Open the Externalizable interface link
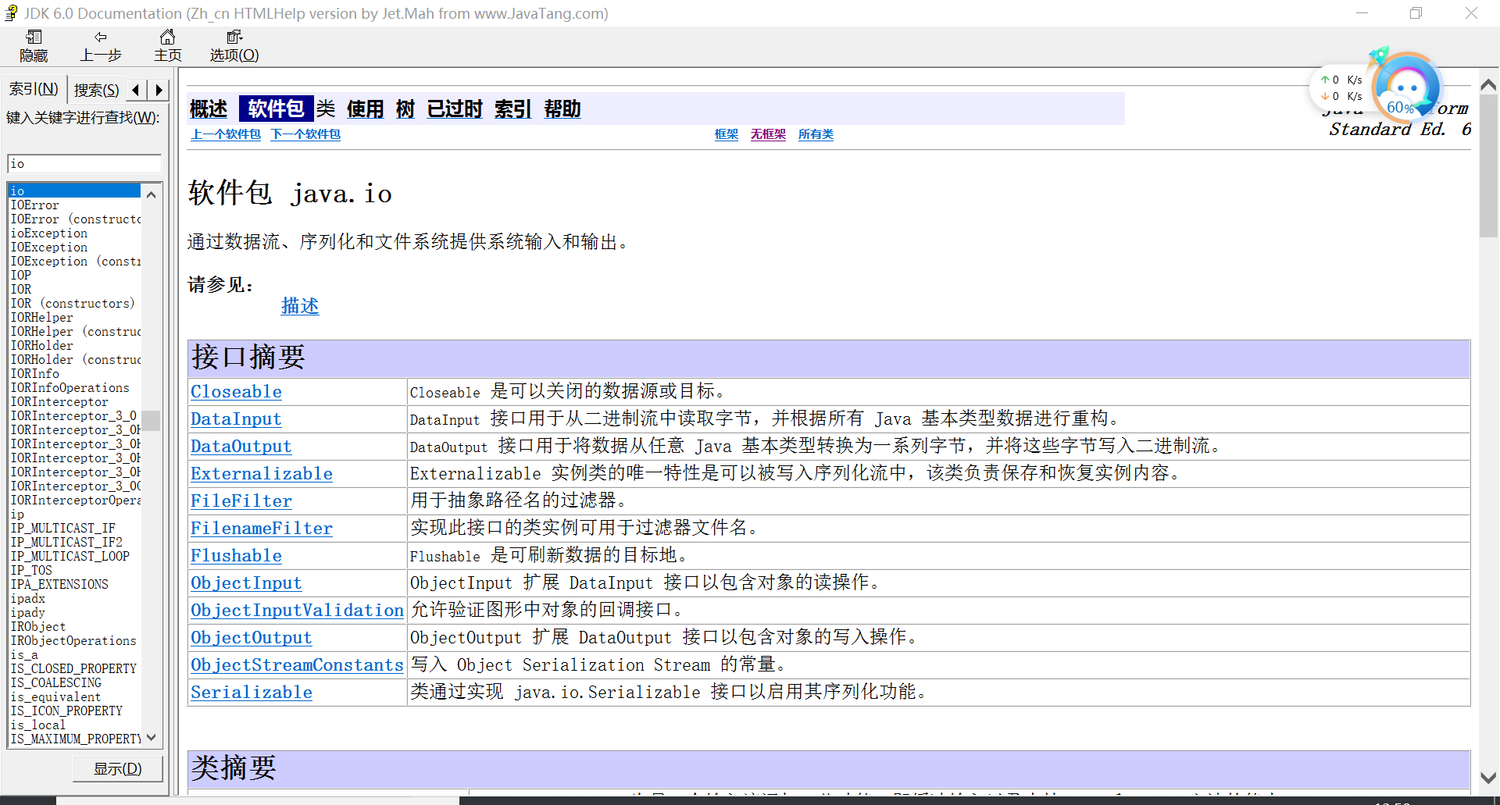This screenshot has height=805, width=1500. 262,474
